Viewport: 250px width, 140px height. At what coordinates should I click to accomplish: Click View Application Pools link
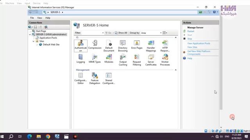(199, 43)
